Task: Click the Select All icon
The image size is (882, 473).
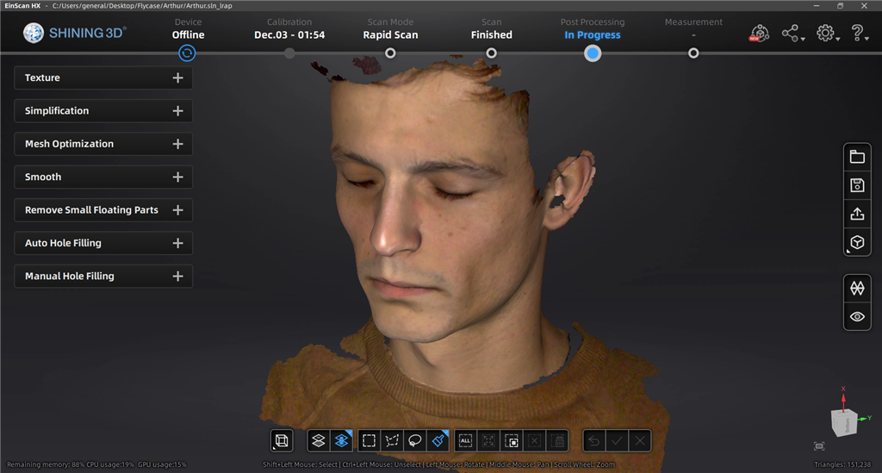Action: click(466, 440)
